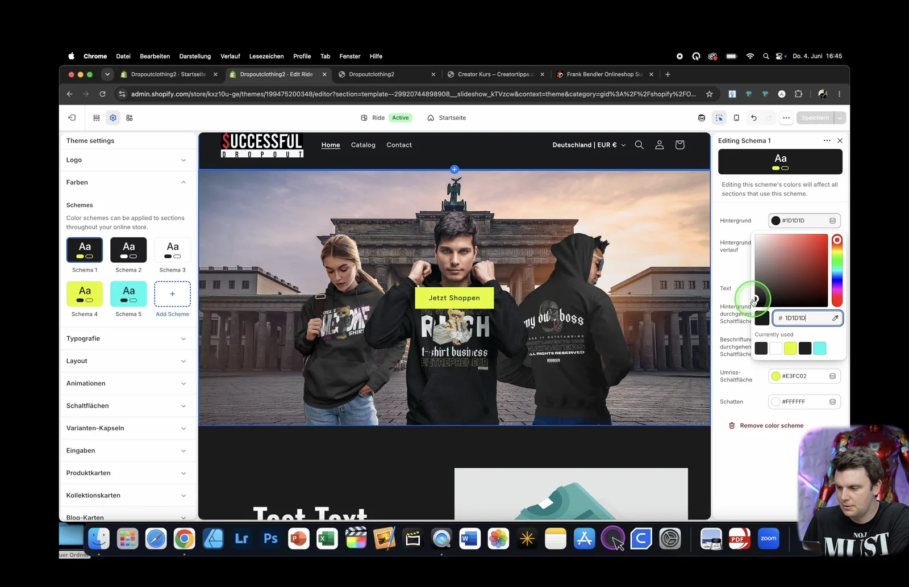
Task: Open dynamic source for Schatten color
Action: (832, 401)
